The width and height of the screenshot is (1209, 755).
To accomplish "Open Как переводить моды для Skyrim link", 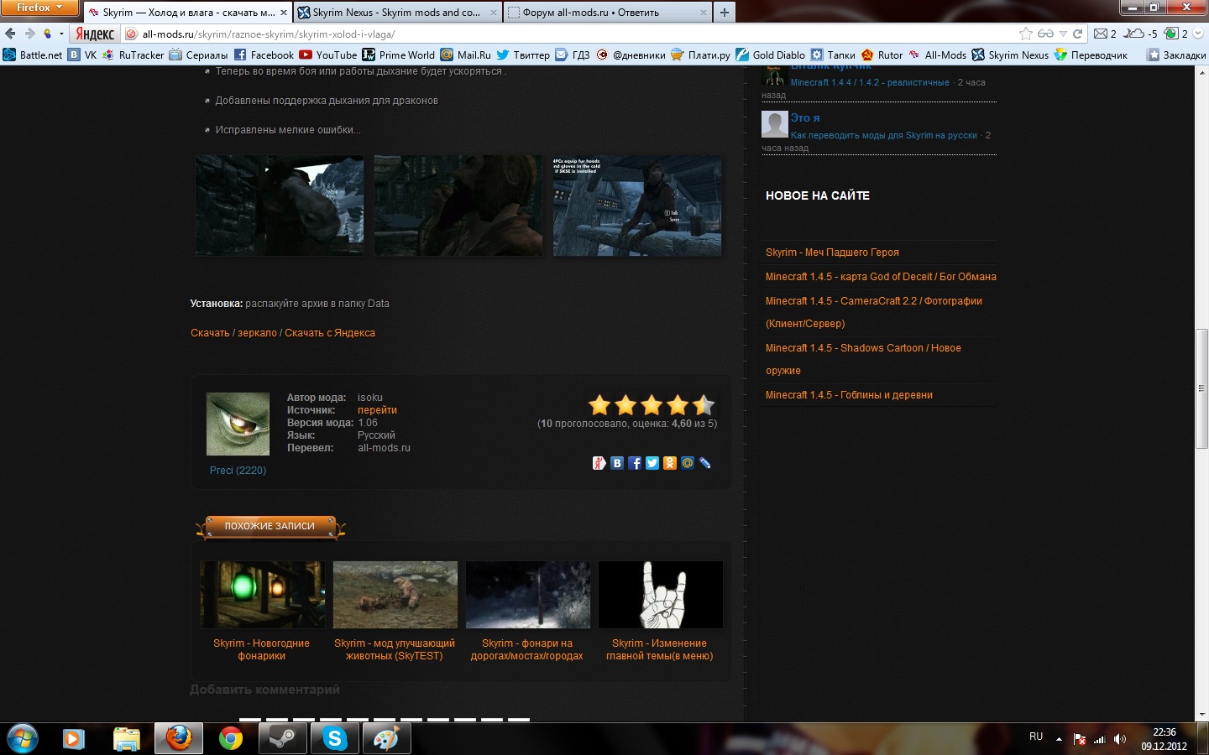I will (884, 135).
